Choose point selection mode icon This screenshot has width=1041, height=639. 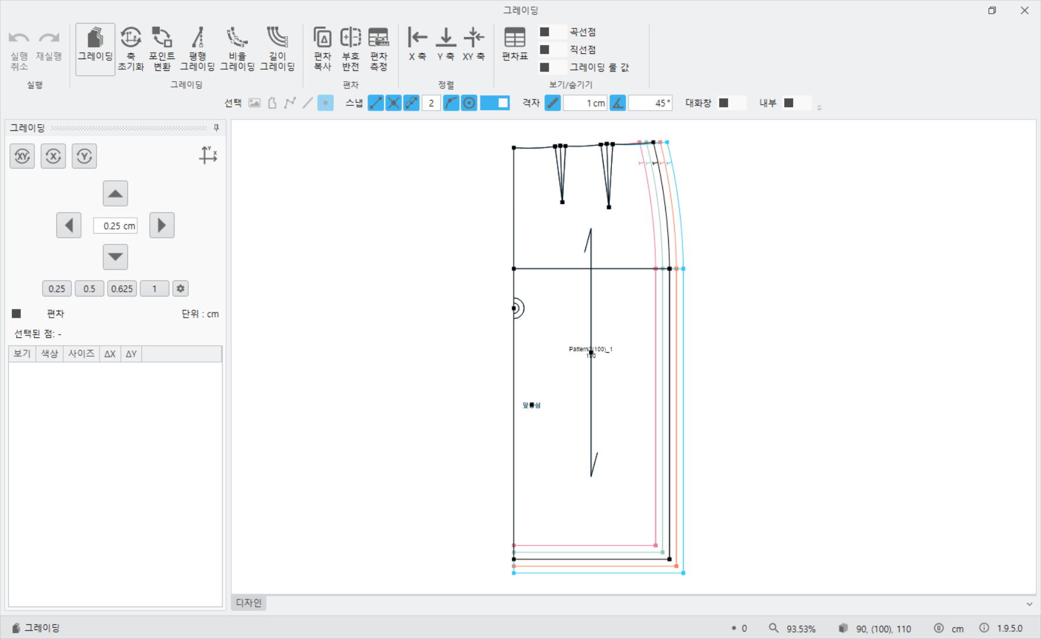pyautogui.click(x=325, y=103)
